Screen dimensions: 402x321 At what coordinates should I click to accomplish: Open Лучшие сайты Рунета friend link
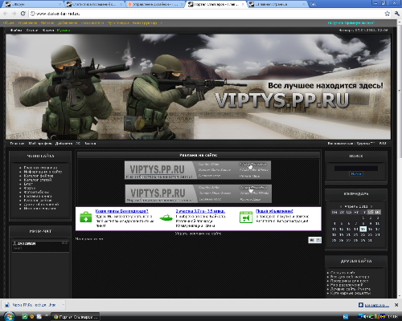point(351,289)
